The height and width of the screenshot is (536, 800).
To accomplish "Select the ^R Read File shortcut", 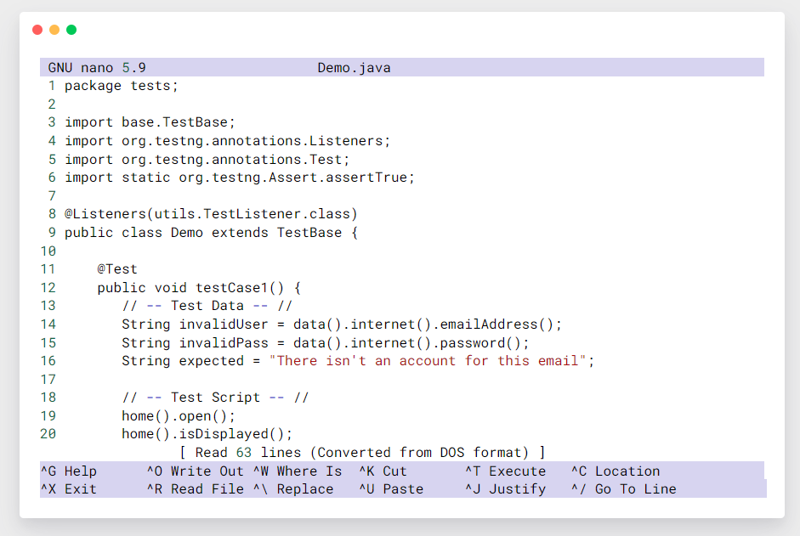I will point(195,488).
